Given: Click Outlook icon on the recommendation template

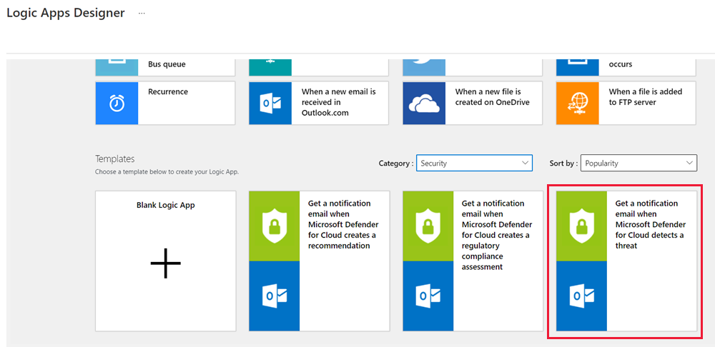Looking at the screenshot, I should pos(274,296).
